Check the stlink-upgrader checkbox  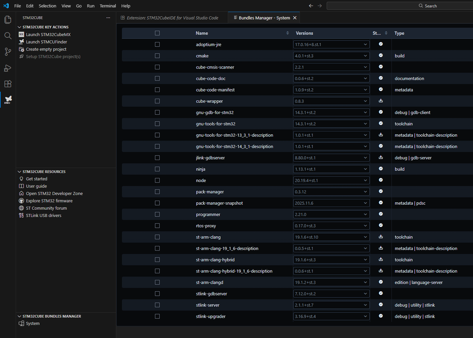pos(157,316)
